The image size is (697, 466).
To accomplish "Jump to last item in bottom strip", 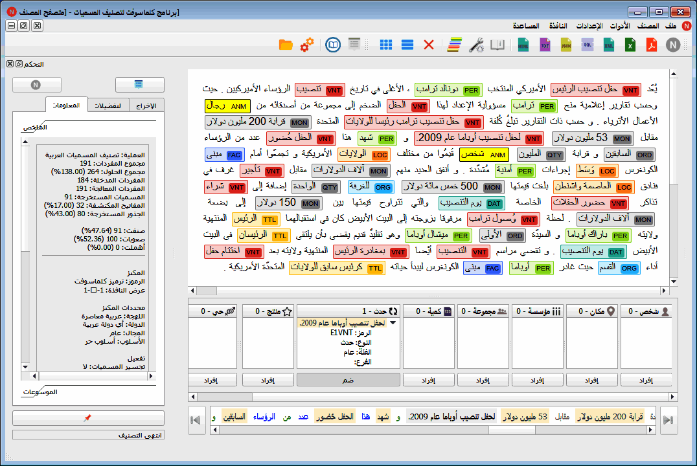I will coord(196,420).
